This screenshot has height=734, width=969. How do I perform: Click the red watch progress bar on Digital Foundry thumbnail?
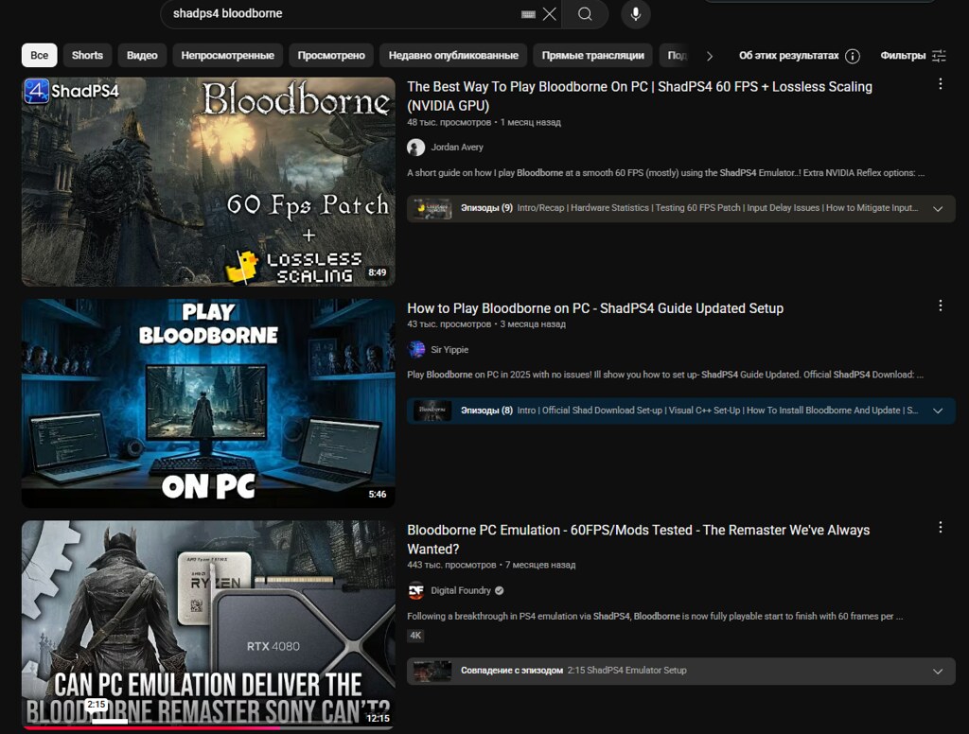151,727
